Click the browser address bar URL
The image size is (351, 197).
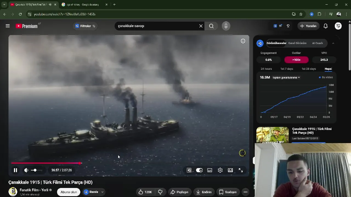(x=65, y=14)
